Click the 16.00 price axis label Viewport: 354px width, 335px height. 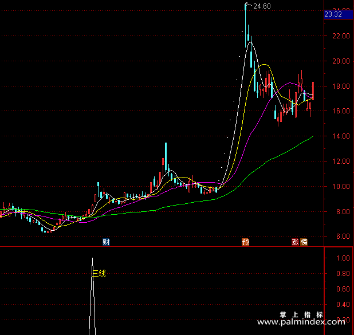(x=341, y=111)
